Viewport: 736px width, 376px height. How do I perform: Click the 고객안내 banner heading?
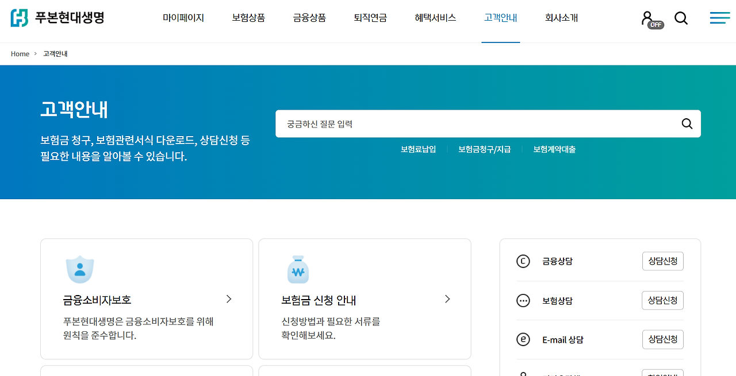(74, 109)
